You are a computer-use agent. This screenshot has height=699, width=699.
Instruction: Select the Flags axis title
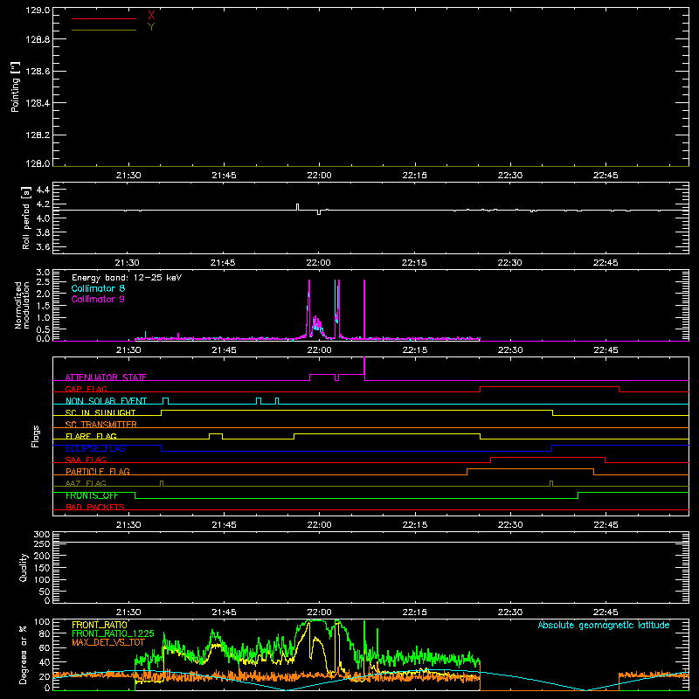[36, 436]
